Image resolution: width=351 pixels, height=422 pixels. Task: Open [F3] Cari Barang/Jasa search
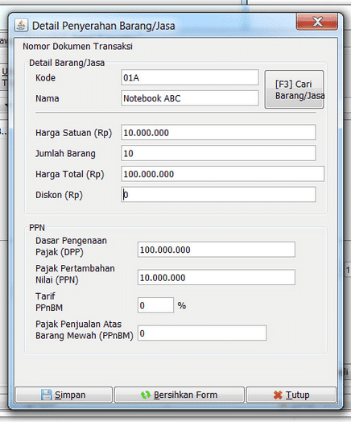pyautogui.click(x=295, y=89)
